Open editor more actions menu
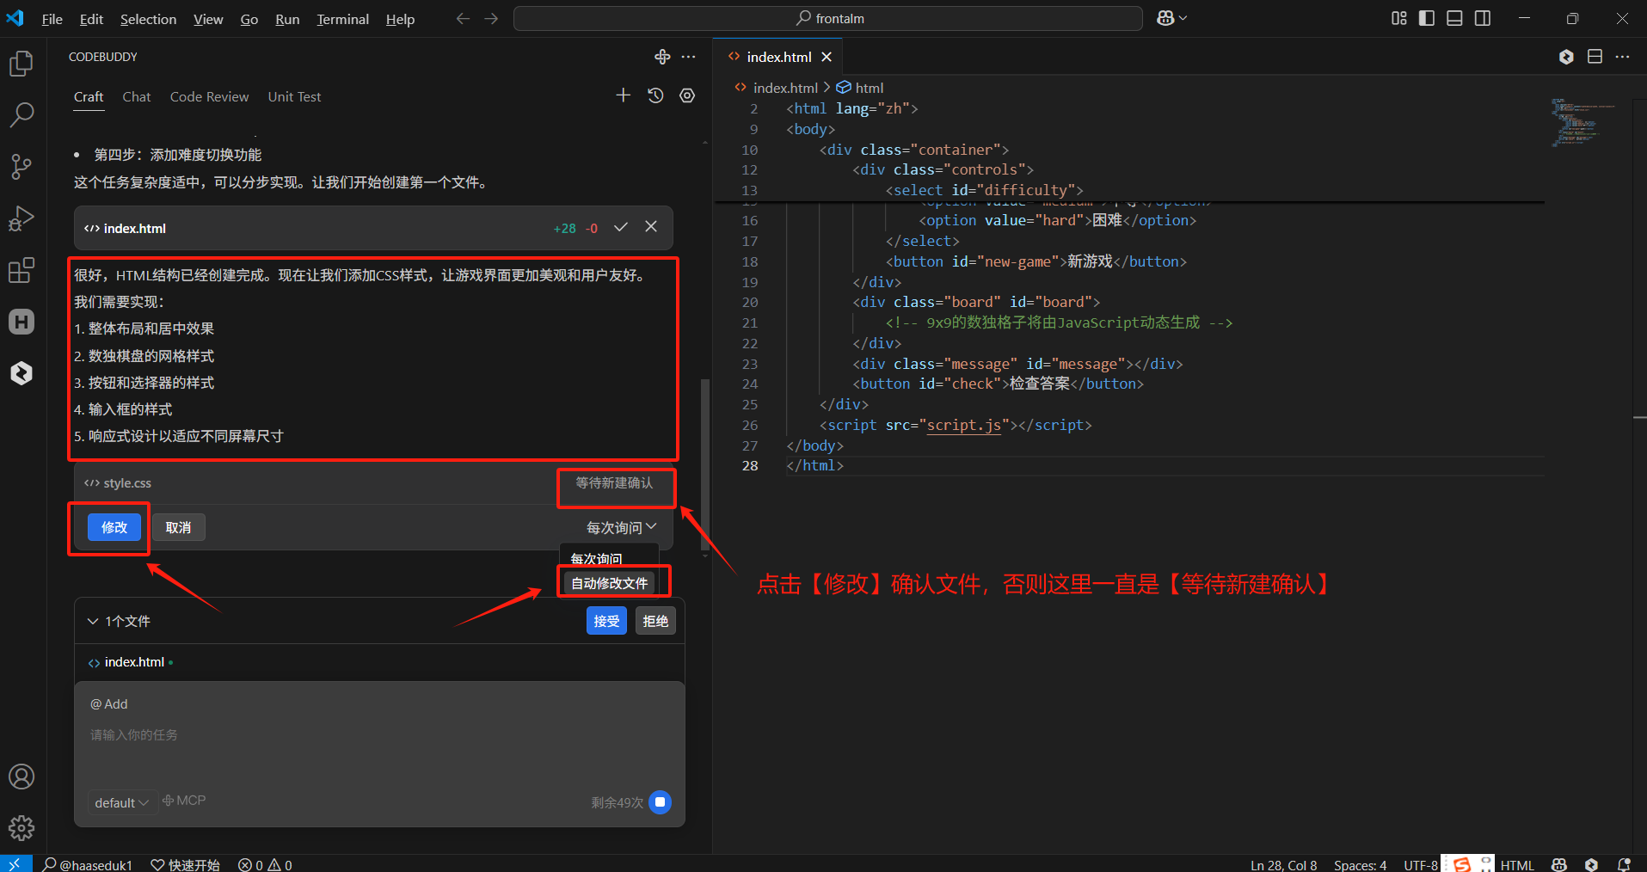The height and width of the screenshot is (872, 1647). (x=1622, y=57)
